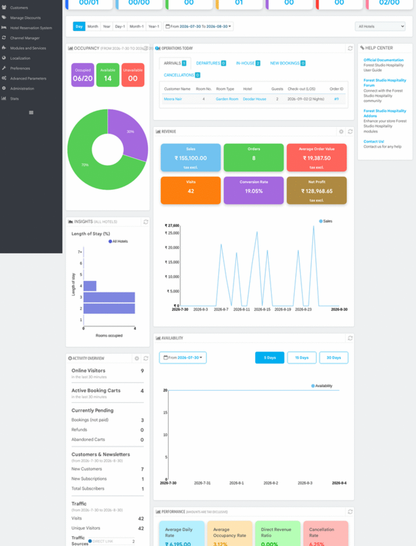Refresh the Performance panel
The width and height of the screenshot is (416, 546).
tap(350, 512)
